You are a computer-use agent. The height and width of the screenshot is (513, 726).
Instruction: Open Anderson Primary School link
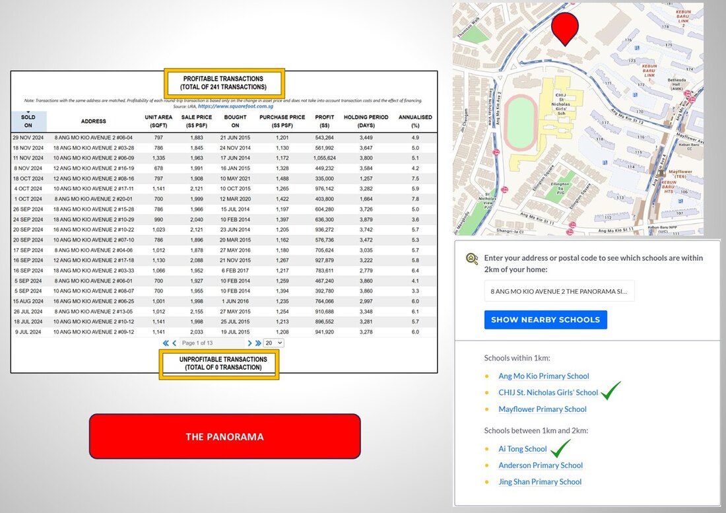(541, 465)
